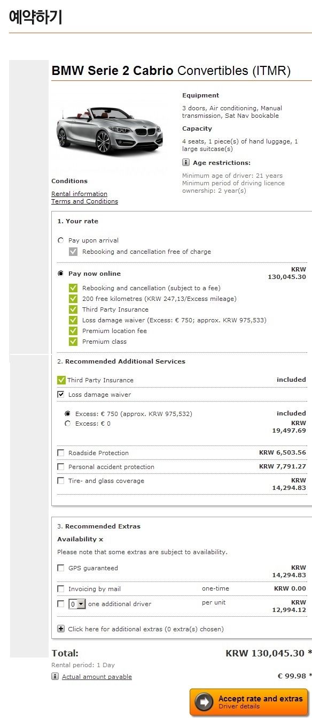Viewport: 312px width, 718px height.
Task: Open the Rental information link
Action: tap(79, 194)
